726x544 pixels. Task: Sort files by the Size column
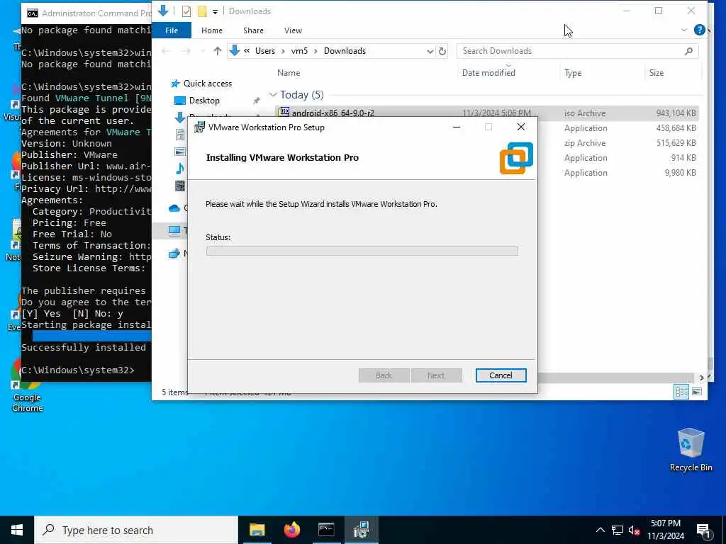point(656,73)
